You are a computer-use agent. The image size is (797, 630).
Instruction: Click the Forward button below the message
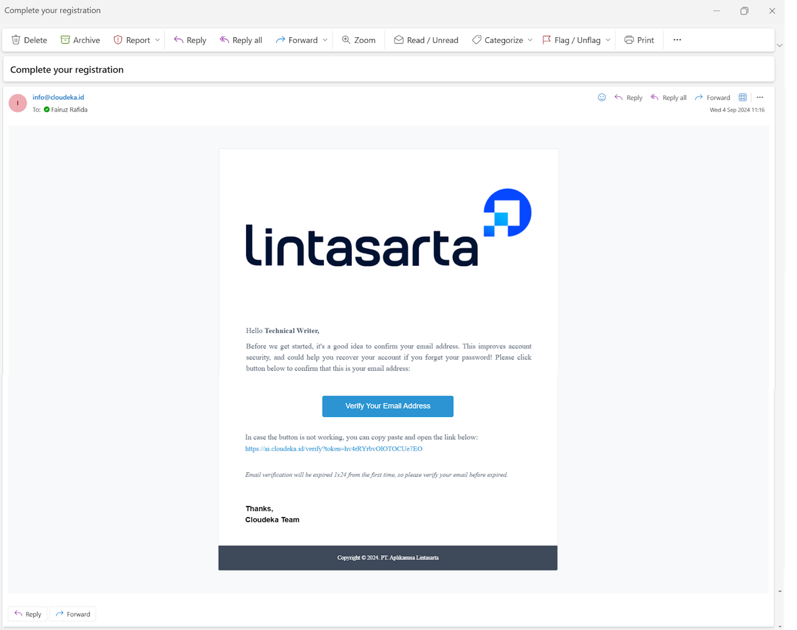tap(73, 614)
